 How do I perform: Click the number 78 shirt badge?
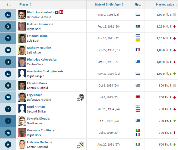click(x=8, y=133)
